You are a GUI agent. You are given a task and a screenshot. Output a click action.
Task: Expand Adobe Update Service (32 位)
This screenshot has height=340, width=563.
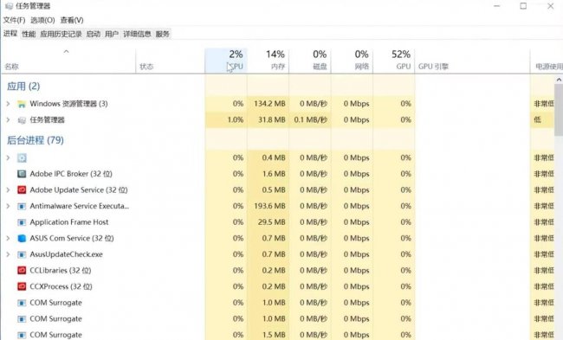pos(8,189)
